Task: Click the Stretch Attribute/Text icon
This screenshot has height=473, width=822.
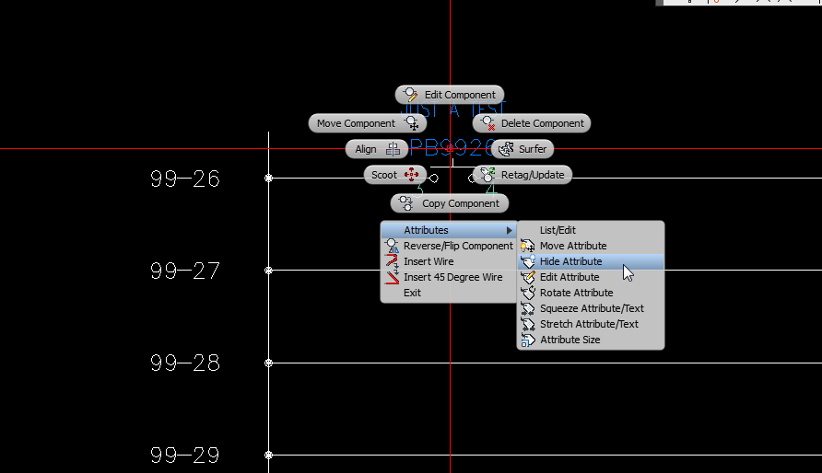Action: tap(528, 325)
